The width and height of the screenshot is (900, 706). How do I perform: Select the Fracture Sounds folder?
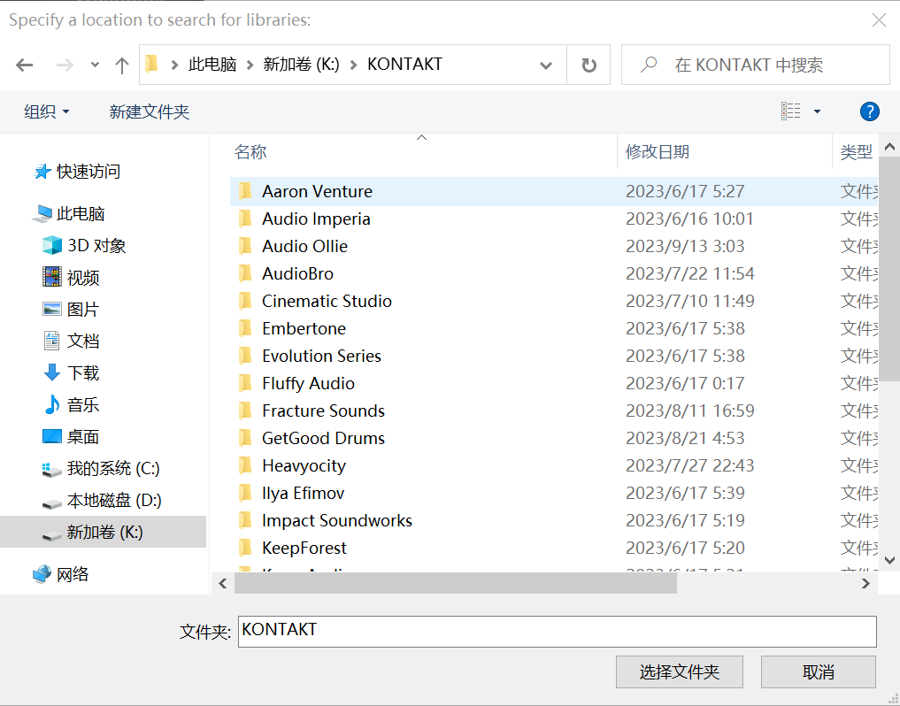pyautogui.click(x=323, y=411)
